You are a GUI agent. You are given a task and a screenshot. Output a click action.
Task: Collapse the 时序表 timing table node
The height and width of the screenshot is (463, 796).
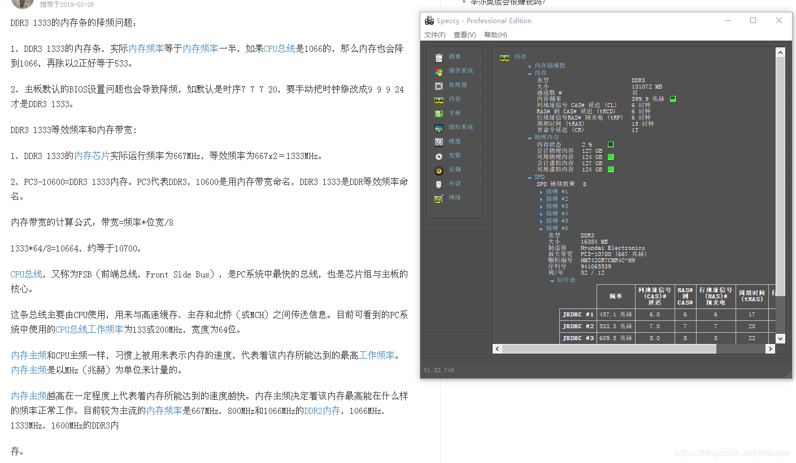[x=553, y=280]
